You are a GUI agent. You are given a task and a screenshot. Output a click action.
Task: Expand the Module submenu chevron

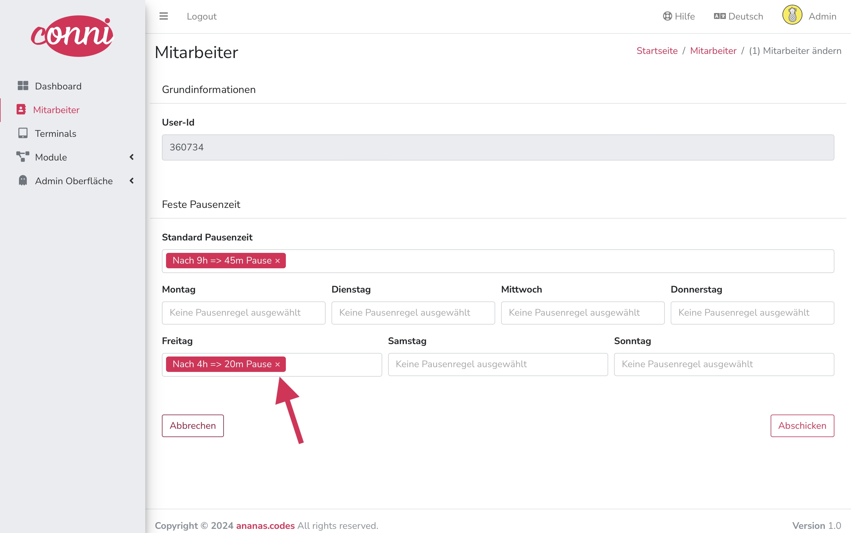coord(132,157)
